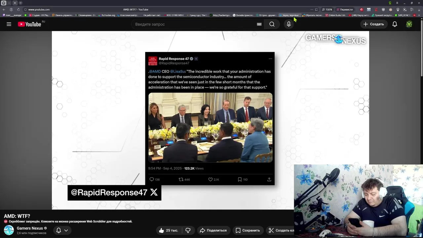Click the 'Сохранить' save button

[x=248, y=230]
